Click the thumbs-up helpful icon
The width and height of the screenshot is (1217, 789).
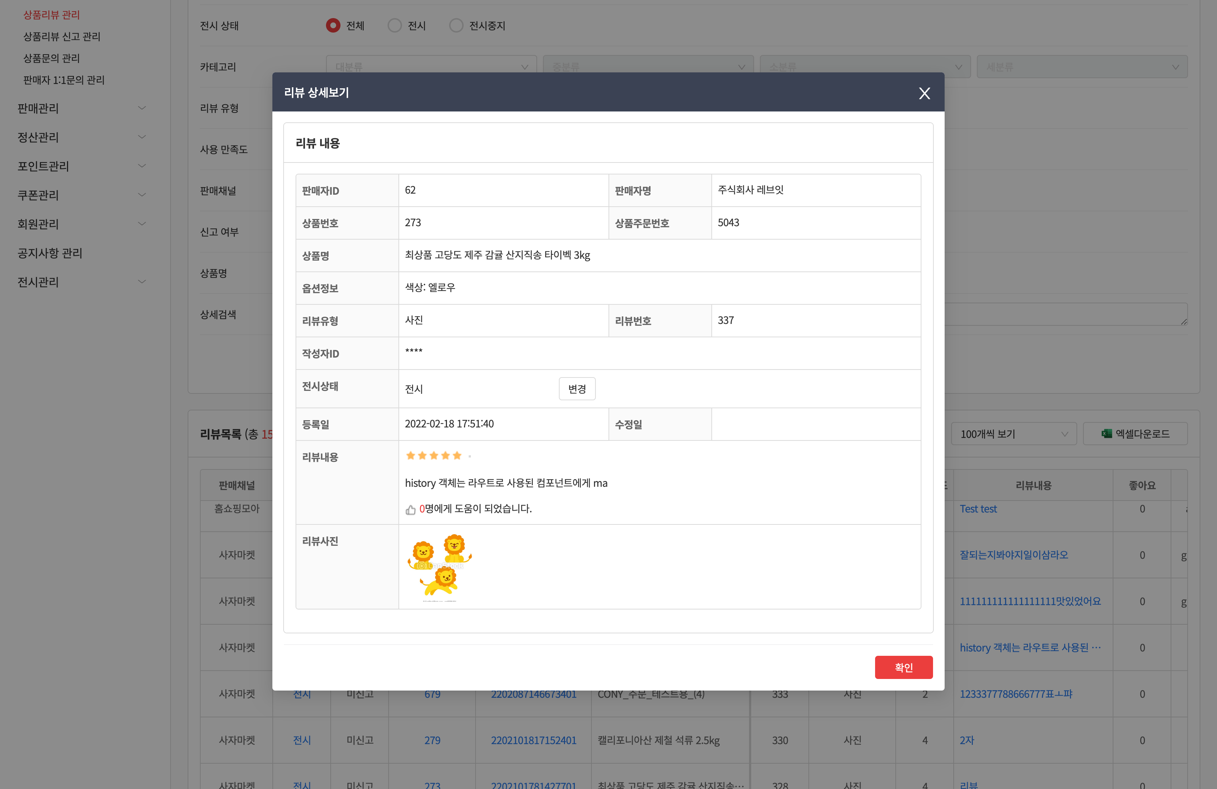(410, 510)
